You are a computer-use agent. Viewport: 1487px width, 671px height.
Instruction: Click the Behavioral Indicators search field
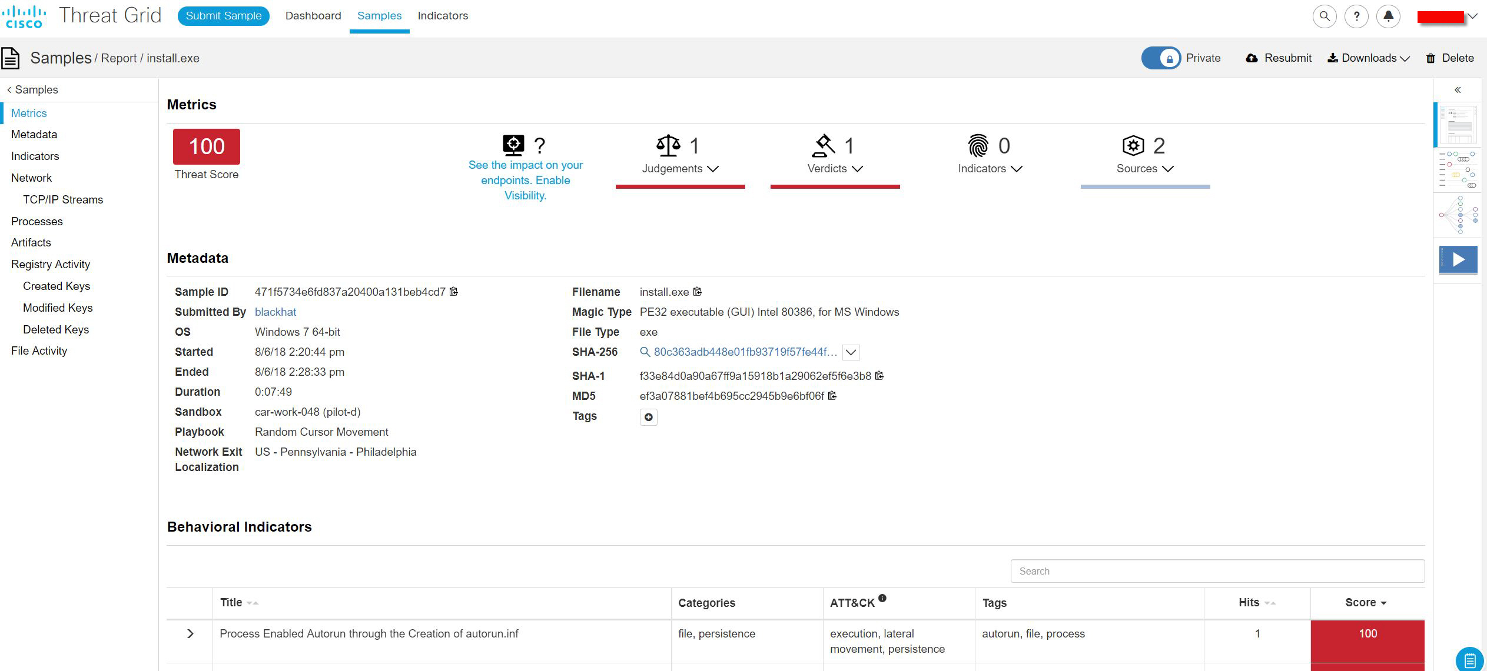point(1217,571)
